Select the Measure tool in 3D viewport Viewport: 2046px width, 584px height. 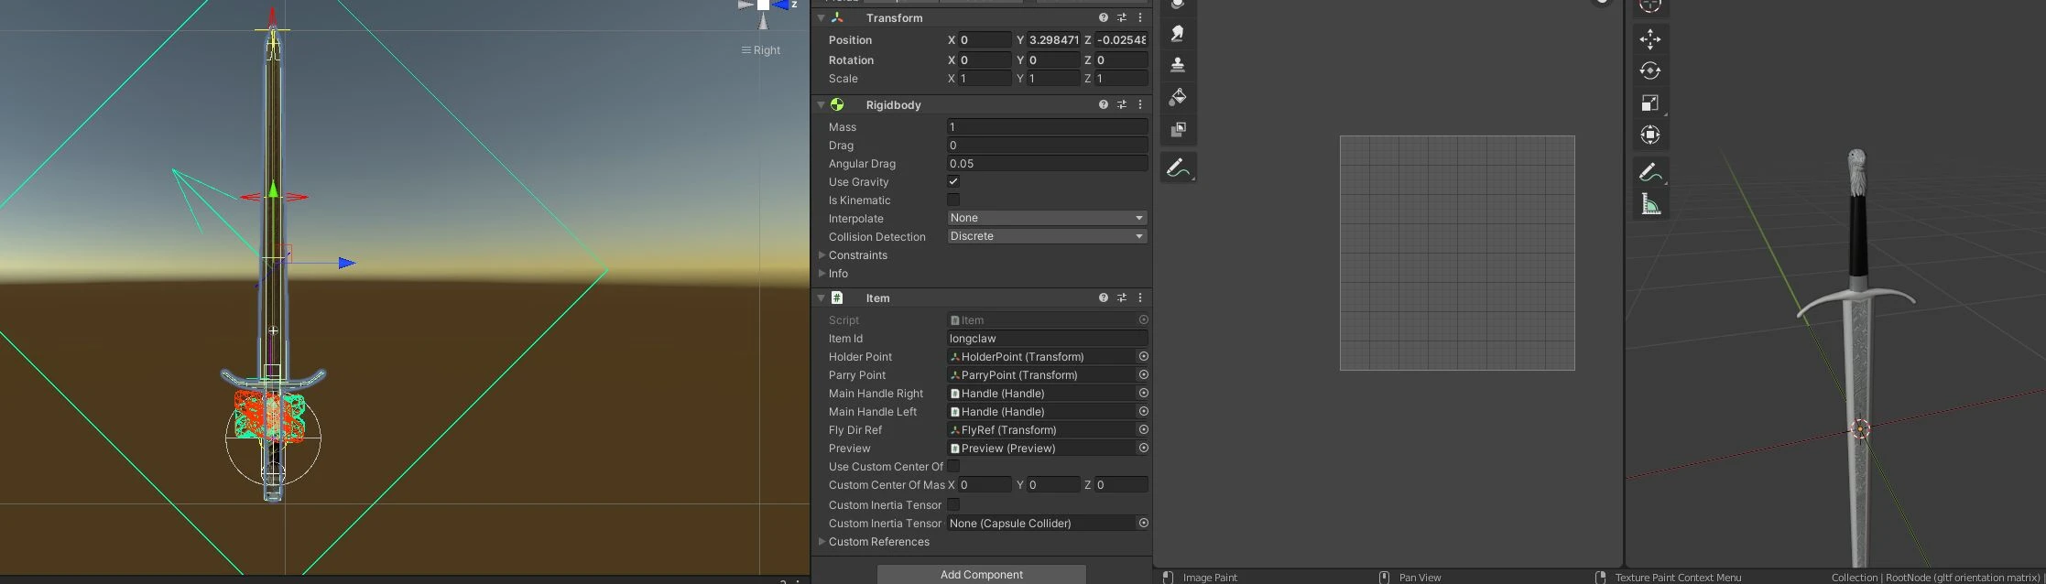coord(1649,204)
